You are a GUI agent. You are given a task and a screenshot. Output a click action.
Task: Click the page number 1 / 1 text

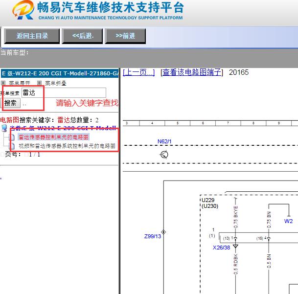click(34, 155)
